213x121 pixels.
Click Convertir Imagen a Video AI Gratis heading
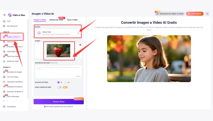(x=149, y=22)
